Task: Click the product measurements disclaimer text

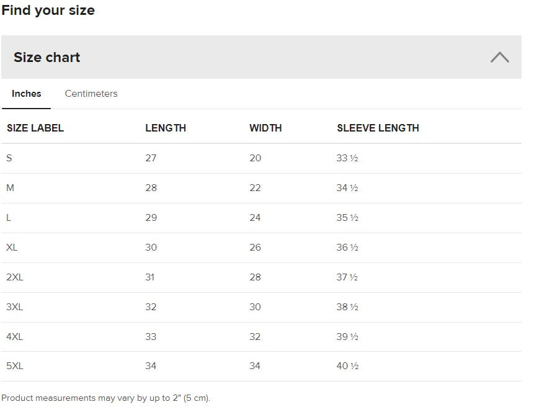Action: coord(106,398)
